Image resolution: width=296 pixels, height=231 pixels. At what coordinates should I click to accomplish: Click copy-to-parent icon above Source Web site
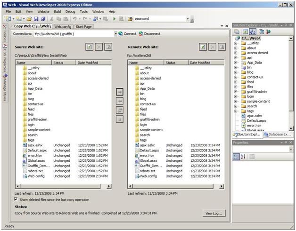click(x=108, y=47)
